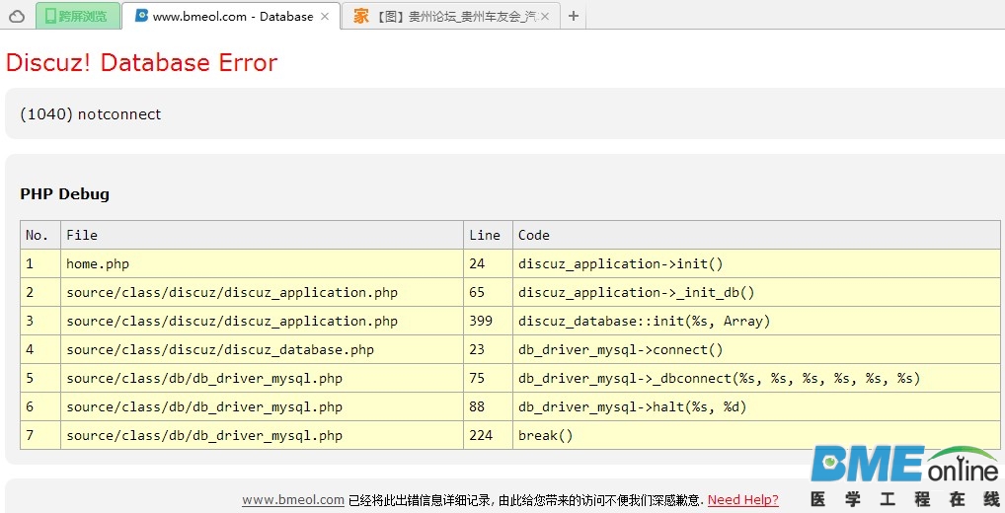Image resolution: width=1005 pixels, height=513 pixels.
Task: Select discuz_application->init() code cell
Action: (756, 263)
